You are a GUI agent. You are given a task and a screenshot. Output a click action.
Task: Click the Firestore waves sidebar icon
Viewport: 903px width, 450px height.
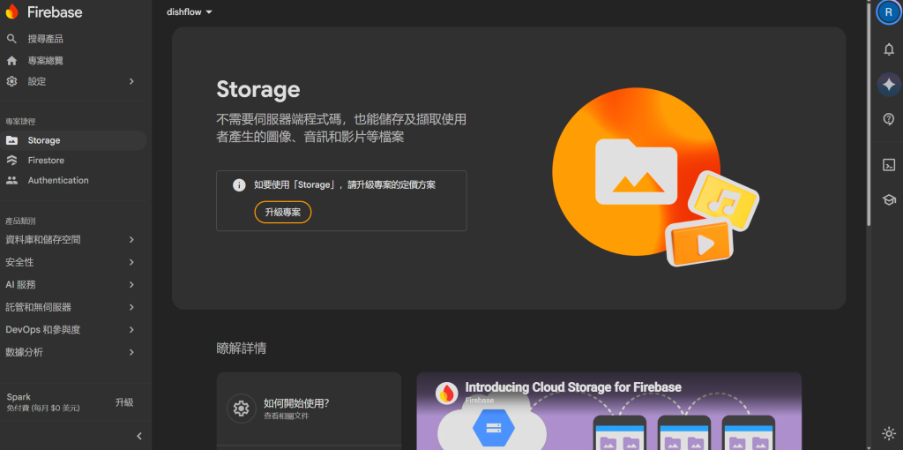pyautogui.click(x=11, y=161)
